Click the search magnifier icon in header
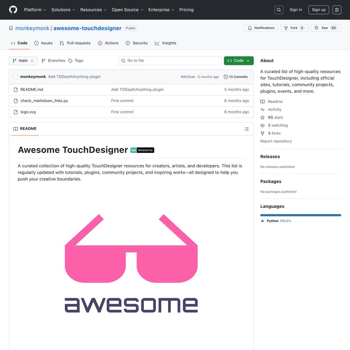This screenshot has height=350, width=350. pyautogui.click(x=279, y=10)
